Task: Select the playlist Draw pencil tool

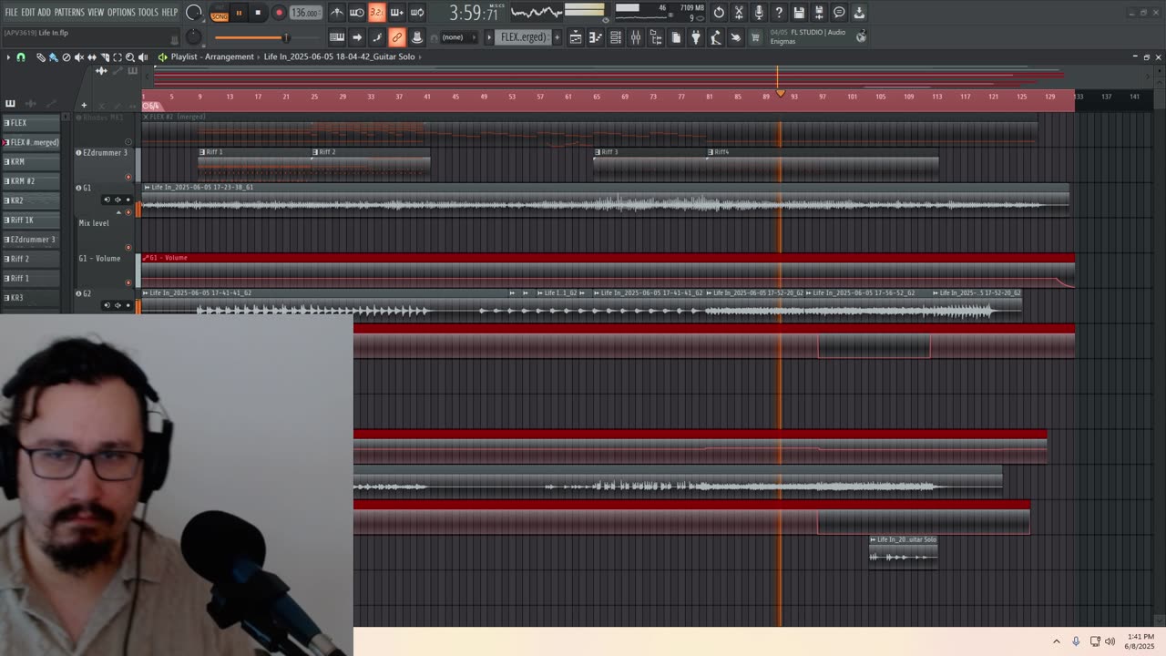Action: (x=40, y=56)
